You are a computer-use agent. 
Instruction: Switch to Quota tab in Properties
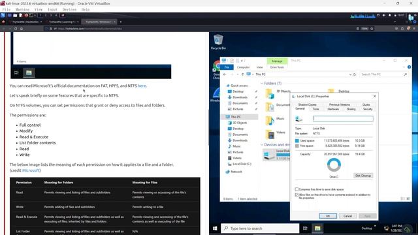click(366, 104)
